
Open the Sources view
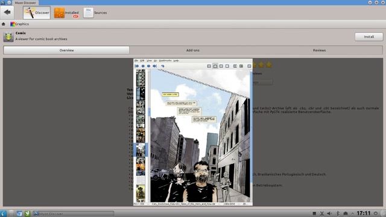pos(95,13)
